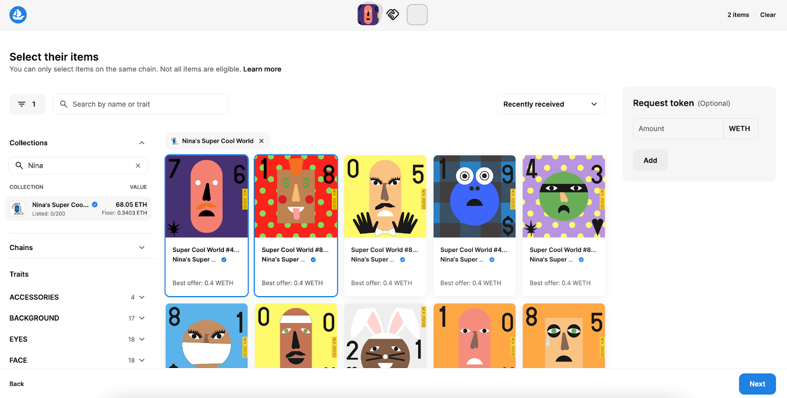Click Clear to remove selected items

[x=767, y=15]
